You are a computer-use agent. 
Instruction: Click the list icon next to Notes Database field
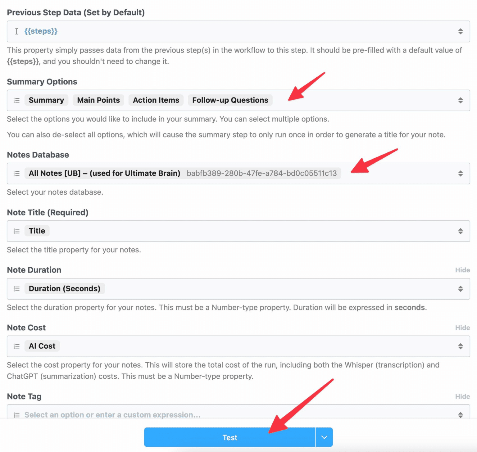[16, 174]
